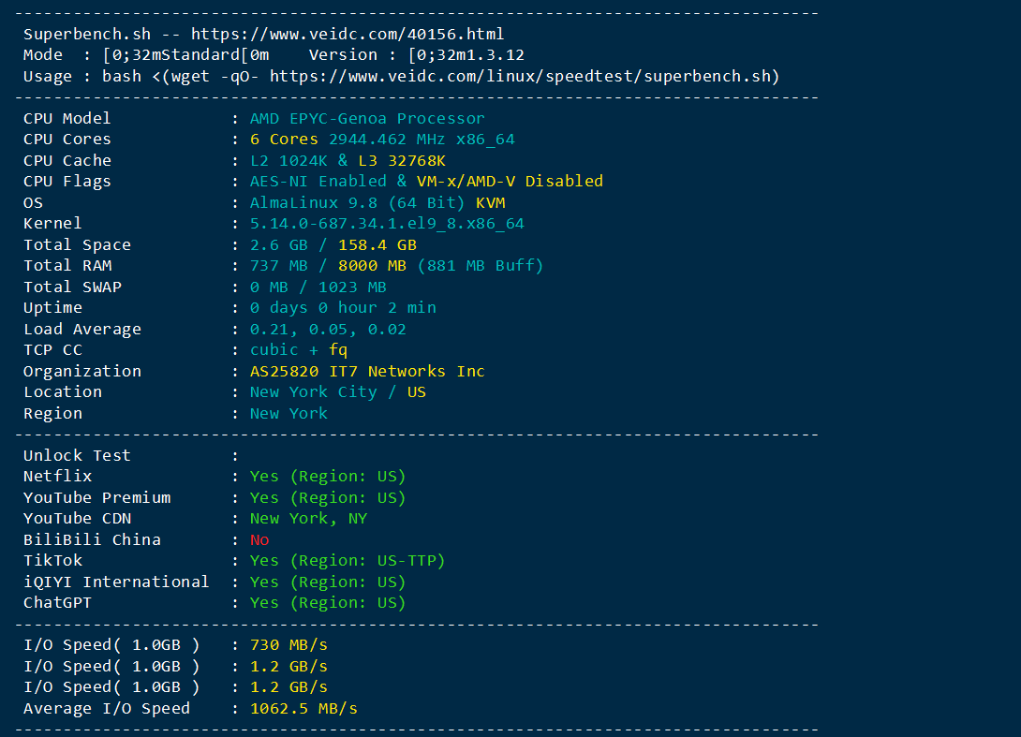Click the New York City location value
1021x737 pixels.
tap(313, 392)
